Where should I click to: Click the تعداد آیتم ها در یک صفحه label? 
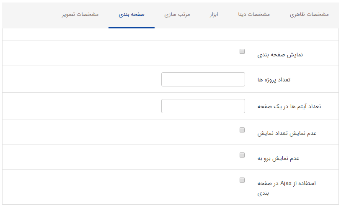coord(289,107)
